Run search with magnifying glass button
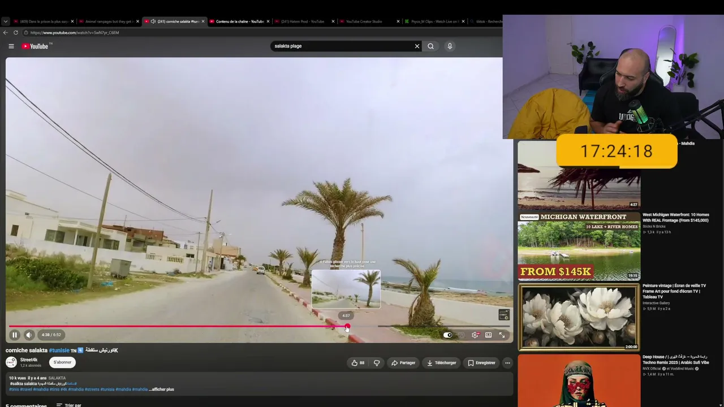The height and width of the screenshot is (407, 724). pos(430,46)
